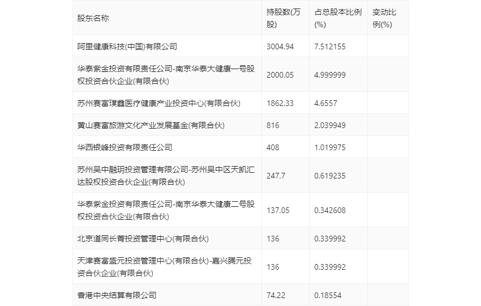This screenshot has height=306, width=481.
Task: Click the 0.342608 percentage cell
Action: [330, 210]
